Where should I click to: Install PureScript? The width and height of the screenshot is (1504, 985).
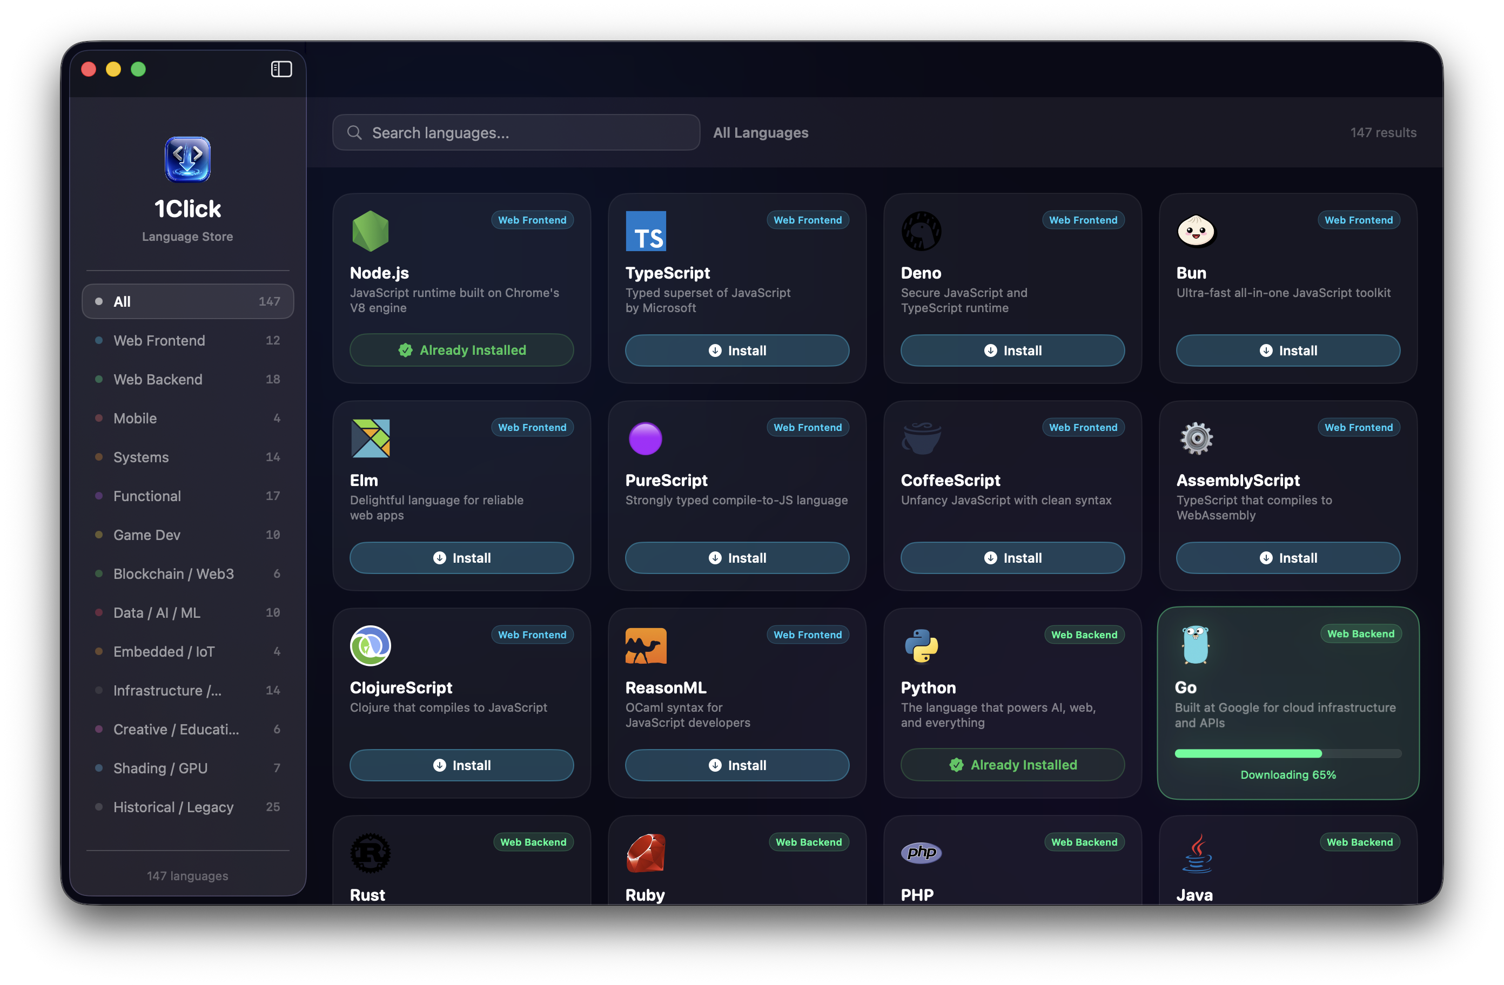tap(737, 558)
